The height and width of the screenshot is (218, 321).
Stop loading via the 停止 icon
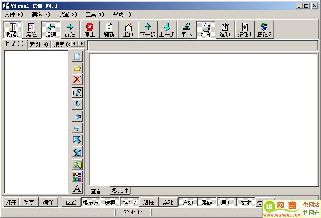89,30
